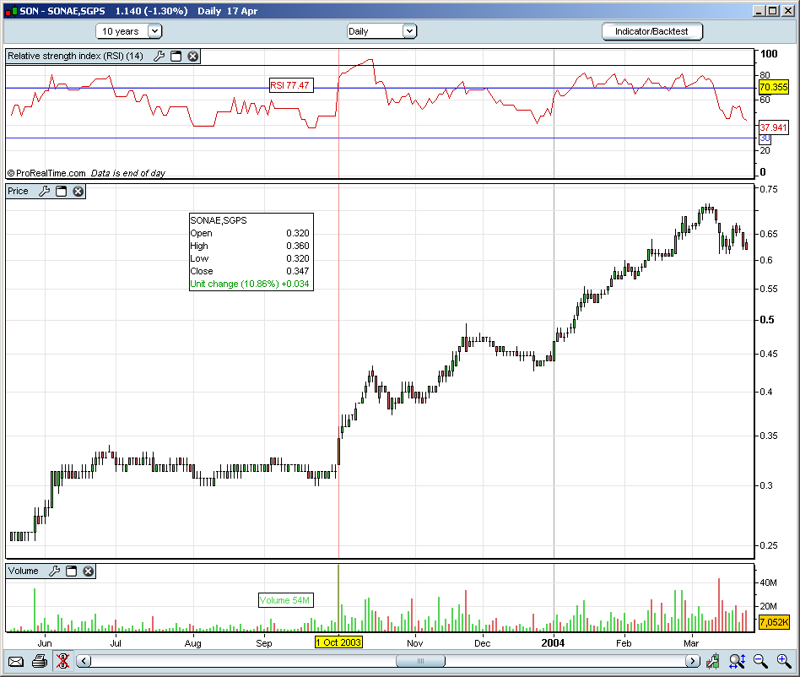Click the 70.355 RSI level label
This screenshot has width=800, height=677.
tap(774, 87)
